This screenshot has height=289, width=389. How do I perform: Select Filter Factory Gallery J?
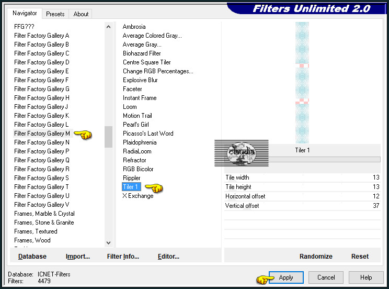pos(41,107)
